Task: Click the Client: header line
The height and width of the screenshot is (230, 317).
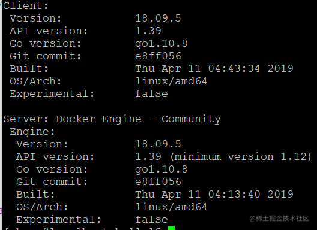Action: pos(26,5)
